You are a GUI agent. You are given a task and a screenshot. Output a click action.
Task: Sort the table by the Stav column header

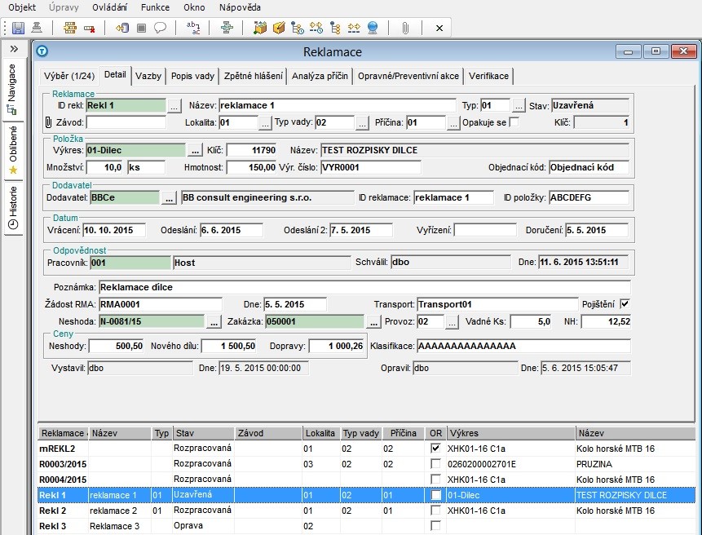pos(204,433)
